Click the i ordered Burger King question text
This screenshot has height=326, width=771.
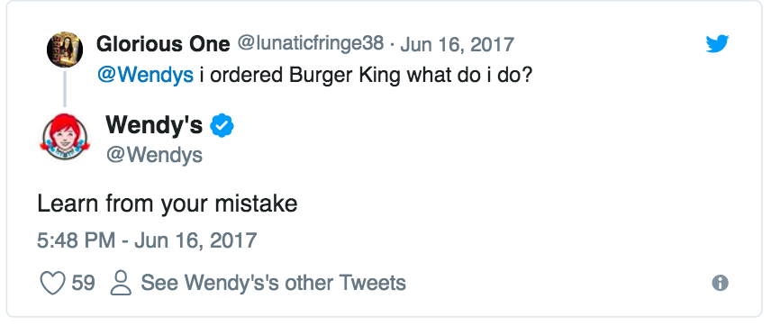pyautogui.click(x=367, y=76)
